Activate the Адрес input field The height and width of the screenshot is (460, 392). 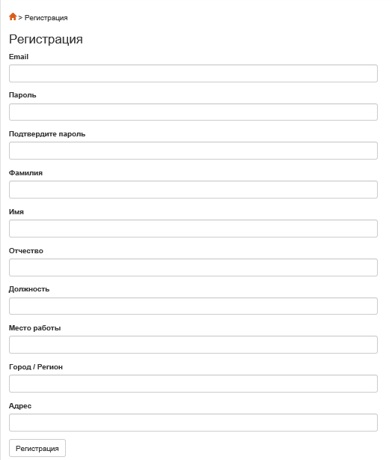[193, 423]
